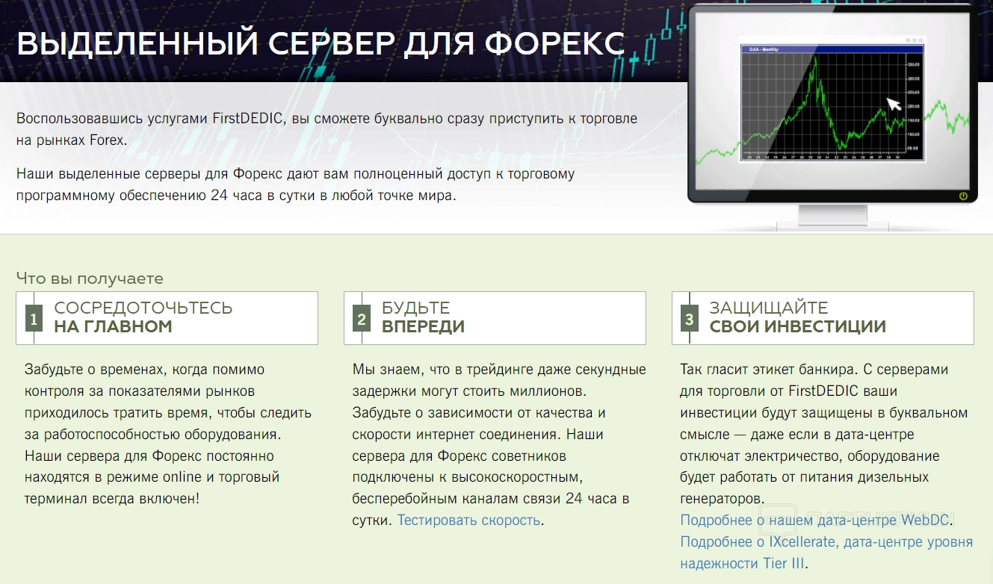Click the number 3 badge
Viewport: 993px width, 584px height.
(x=689, y=320)
